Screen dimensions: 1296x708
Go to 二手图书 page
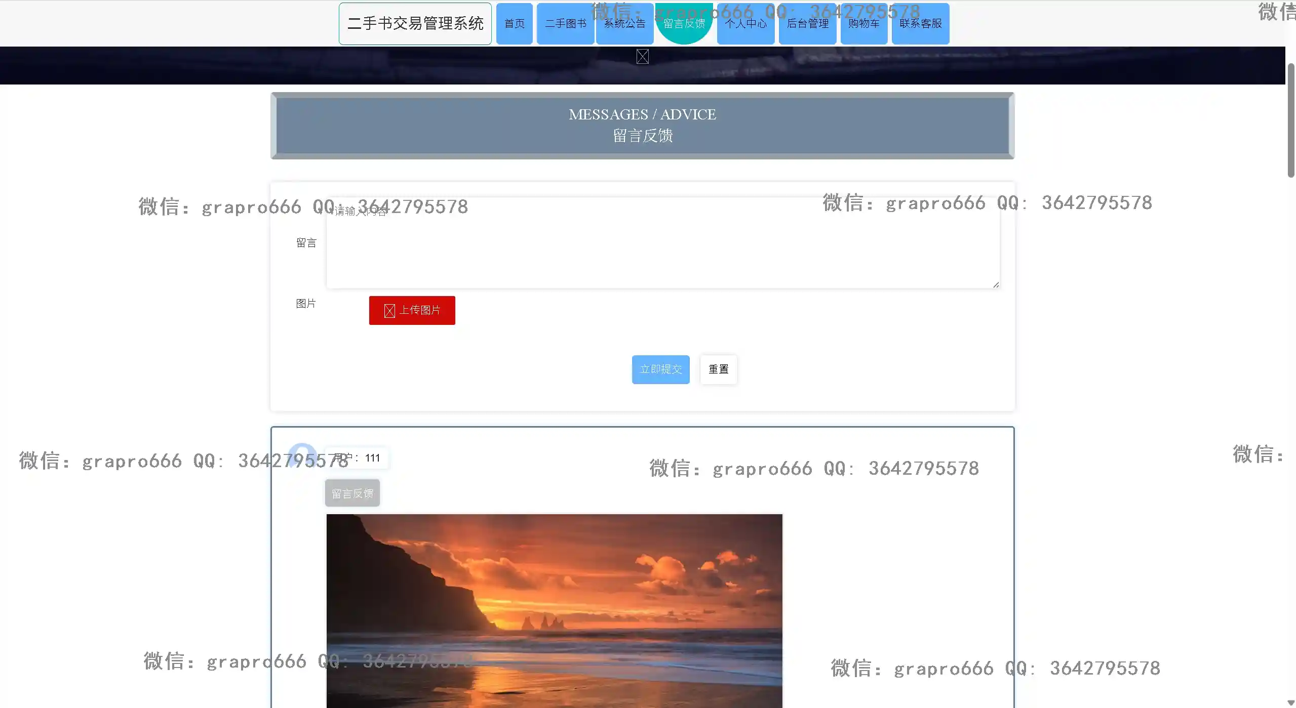click(x=565, y=24)
